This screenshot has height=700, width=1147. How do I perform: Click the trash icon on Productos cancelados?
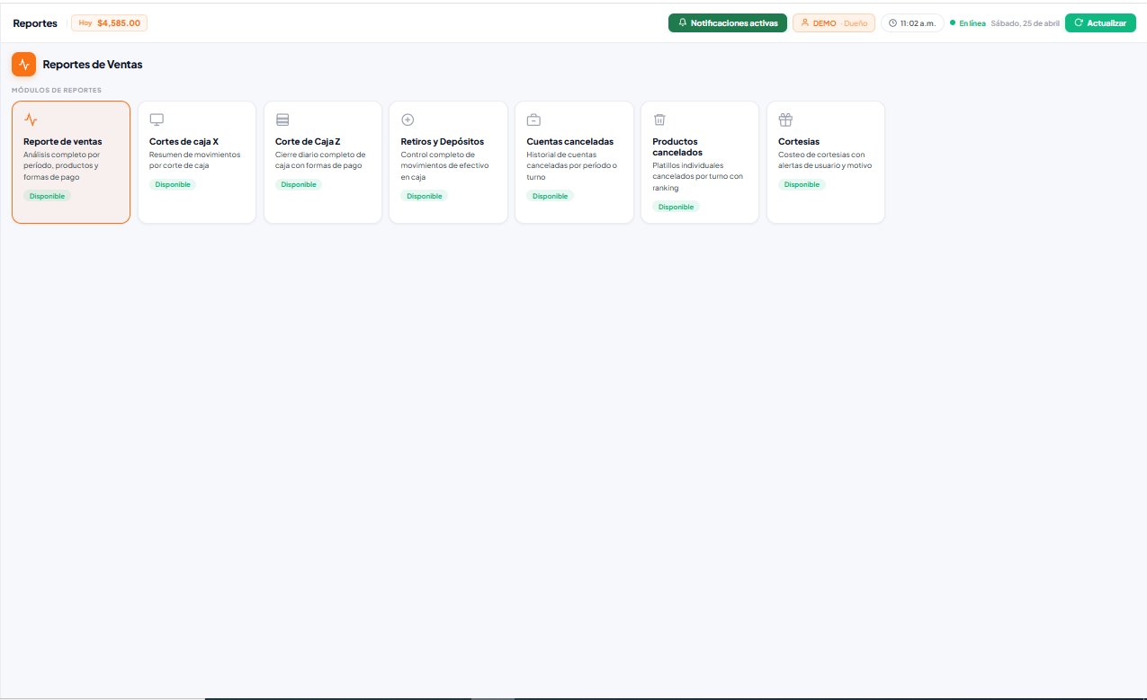coord(659,120)
